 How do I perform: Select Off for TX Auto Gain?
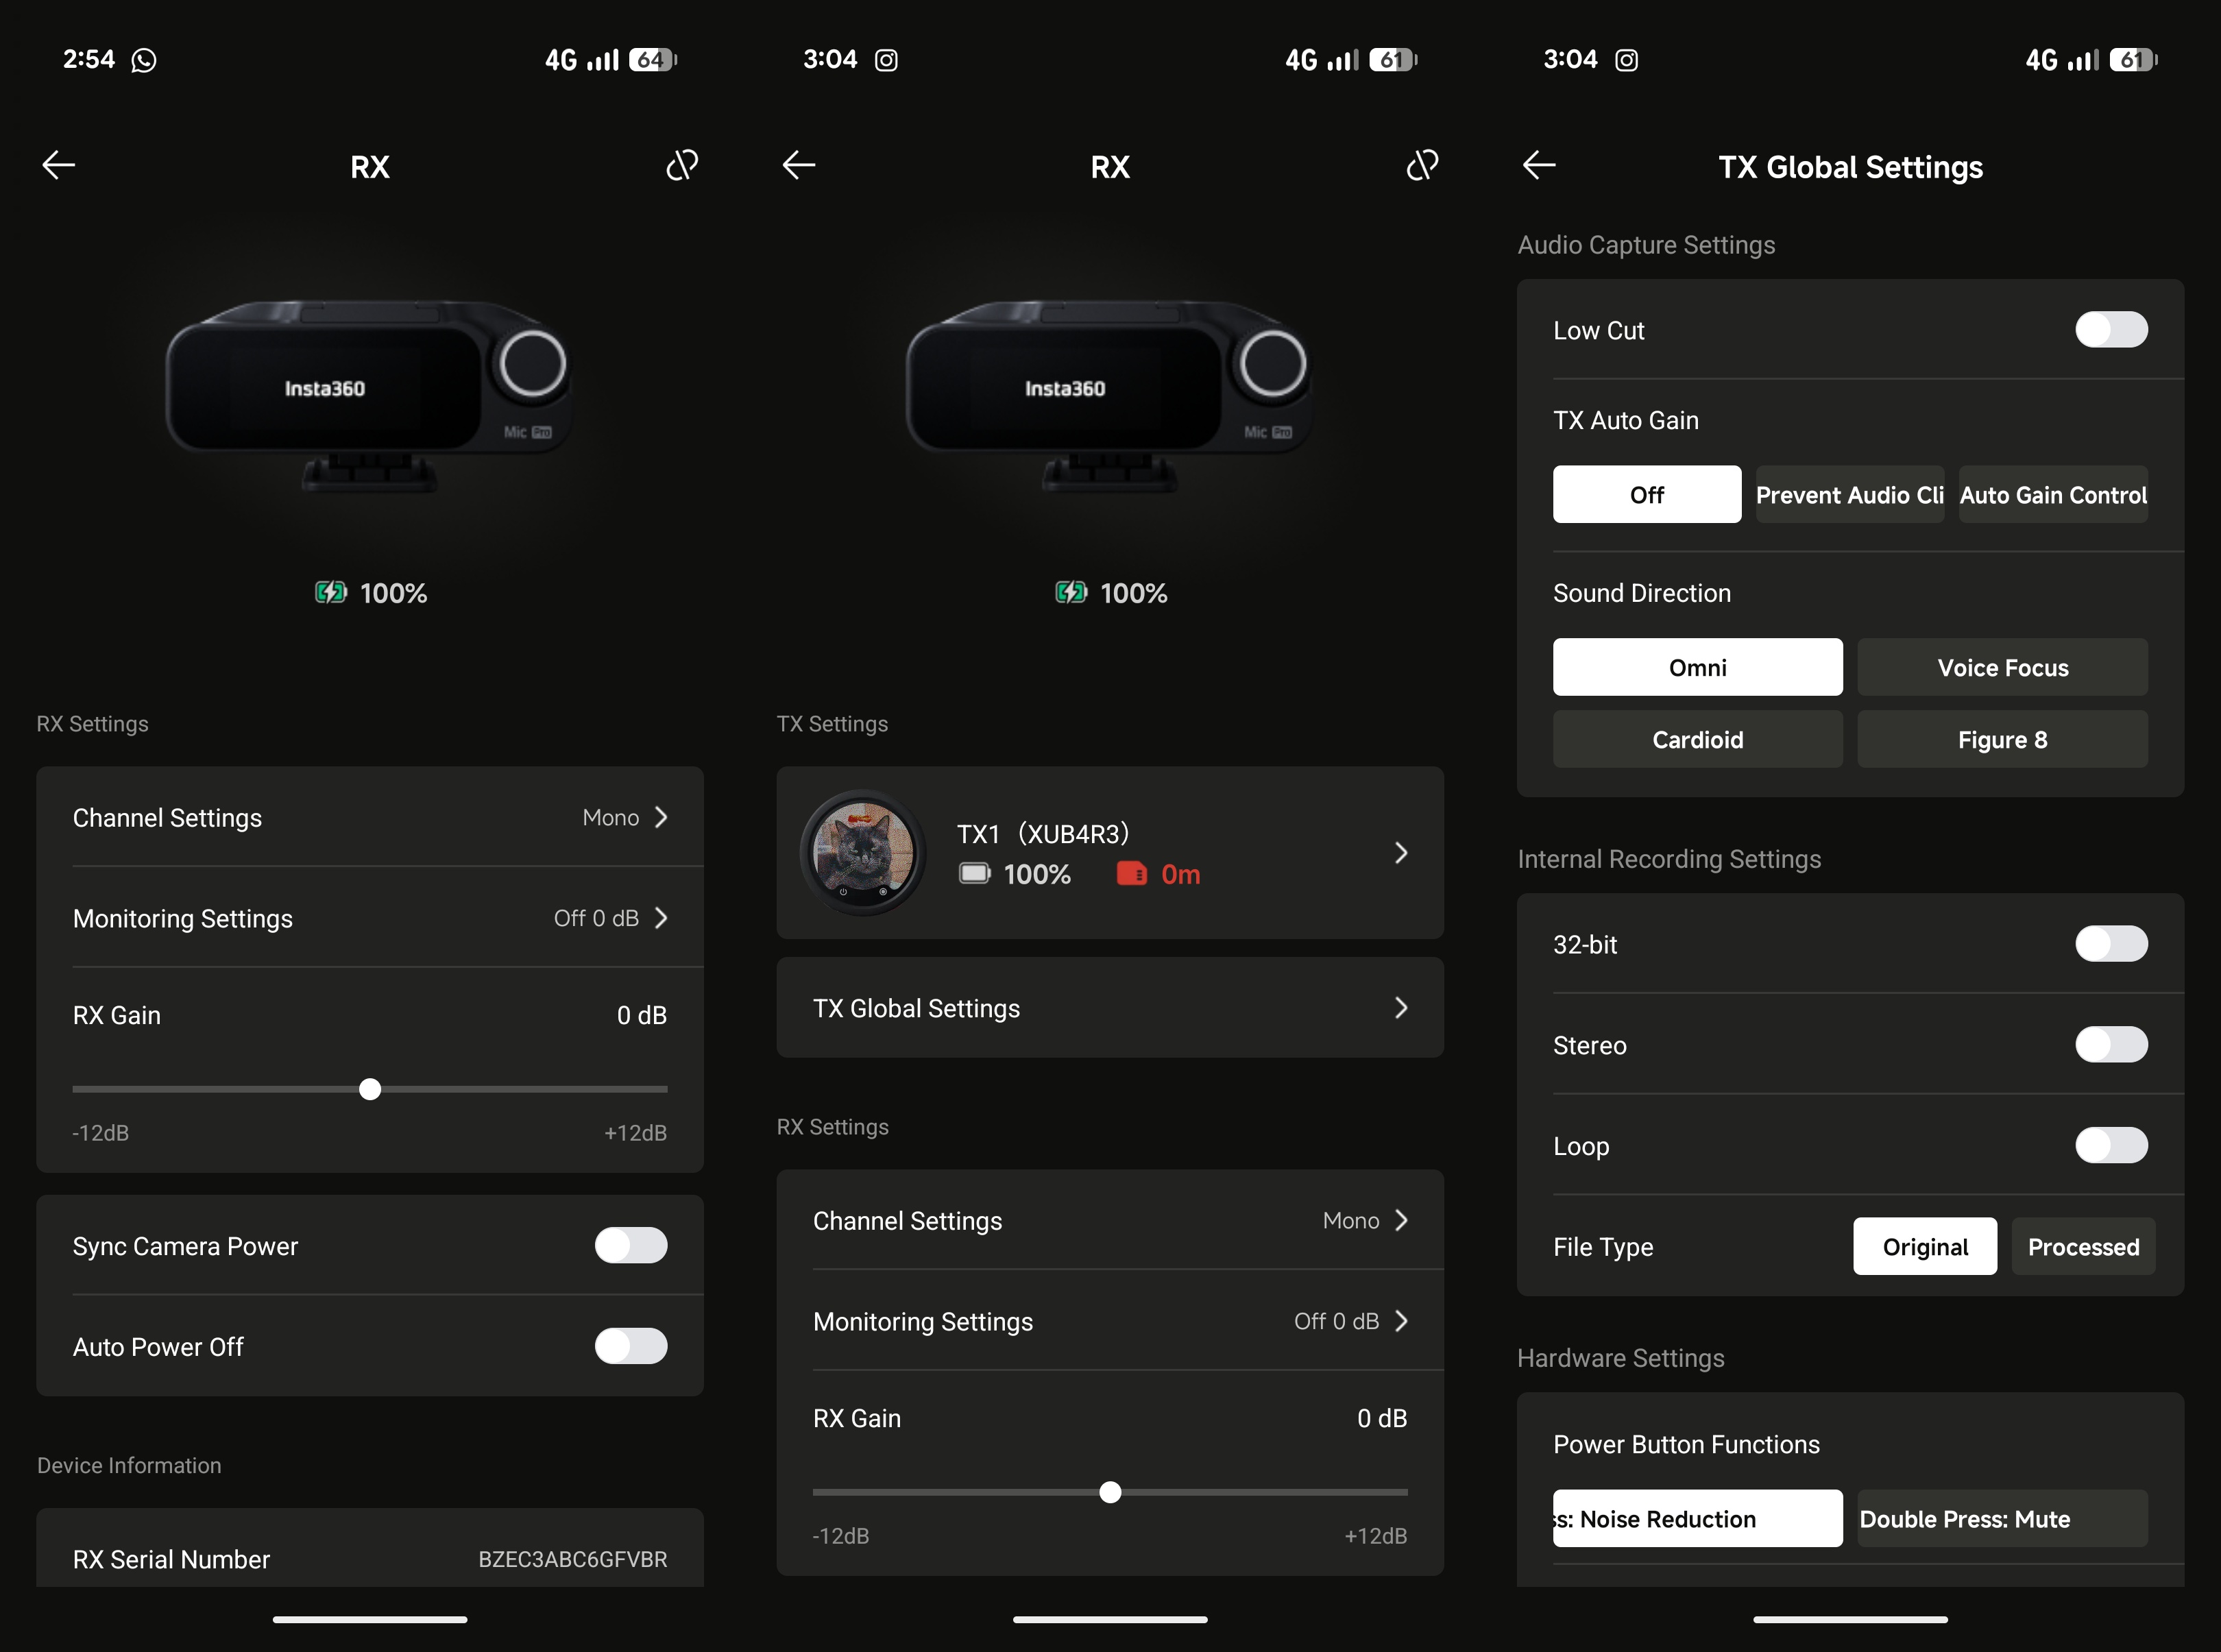1647,495
